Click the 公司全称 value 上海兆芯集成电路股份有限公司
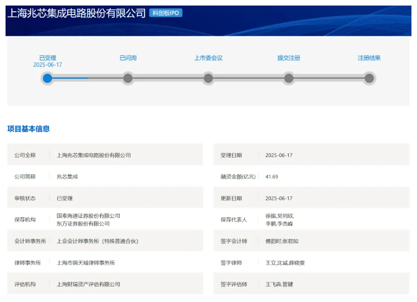 click(x=94, y=155)
